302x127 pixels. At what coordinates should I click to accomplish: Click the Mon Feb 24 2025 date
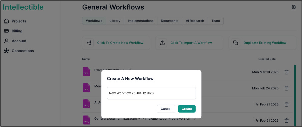point(265,88)
